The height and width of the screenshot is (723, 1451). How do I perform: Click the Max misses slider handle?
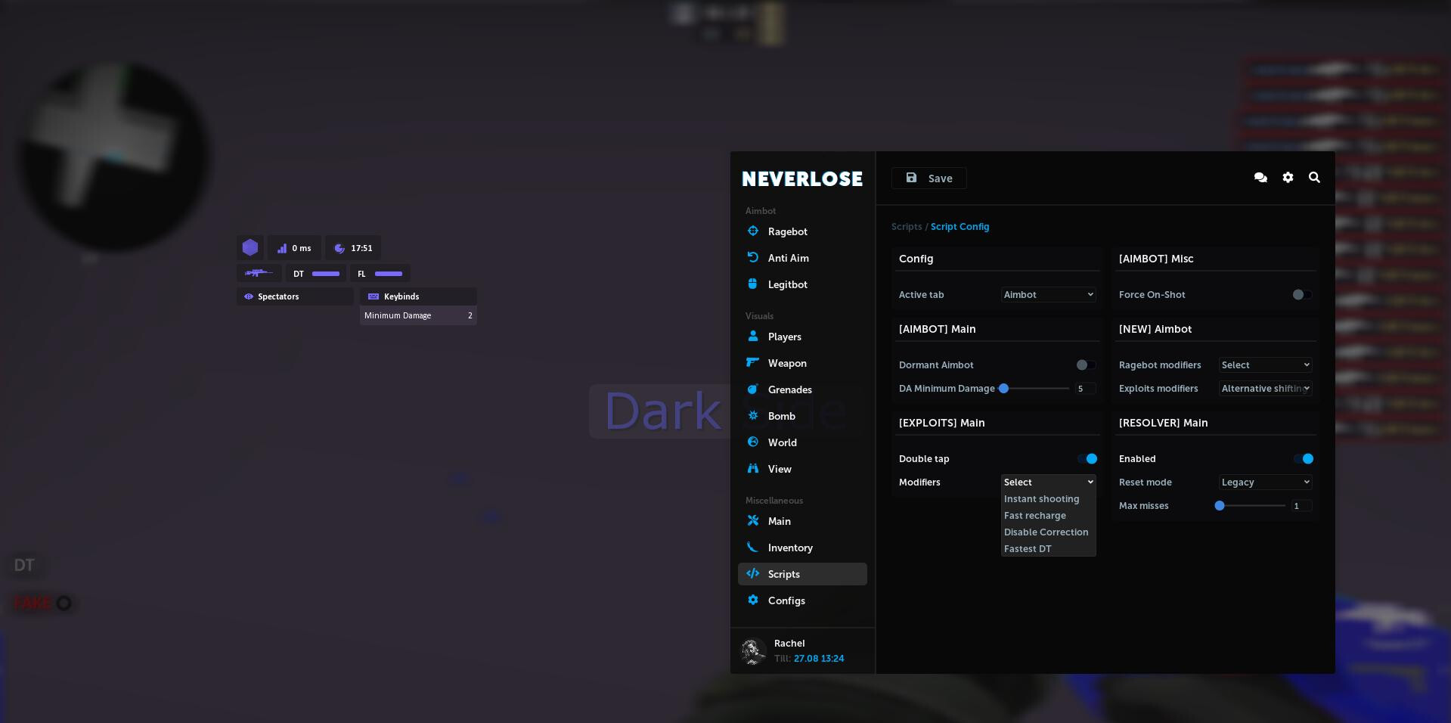1219,505
